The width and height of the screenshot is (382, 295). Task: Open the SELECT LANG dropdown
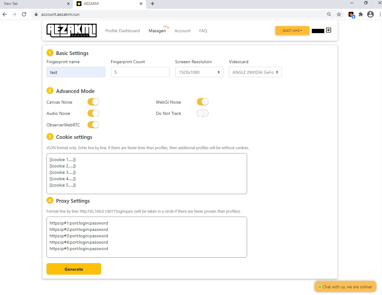pyautogui.click(x=292, y=30)
